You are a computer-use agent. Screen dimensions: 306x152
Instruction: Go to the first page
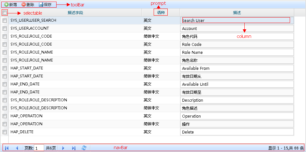point(7,148)
